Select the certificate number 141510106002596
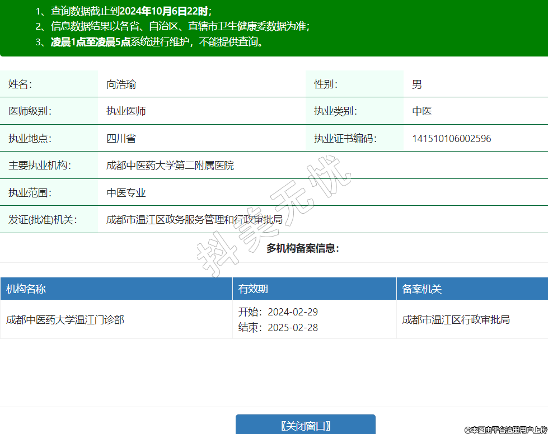Viewport: 548px width, 434px height. coord(452,139)
